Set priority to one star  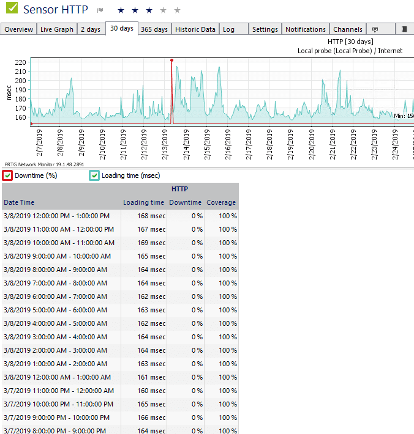[x=121, y=10]
